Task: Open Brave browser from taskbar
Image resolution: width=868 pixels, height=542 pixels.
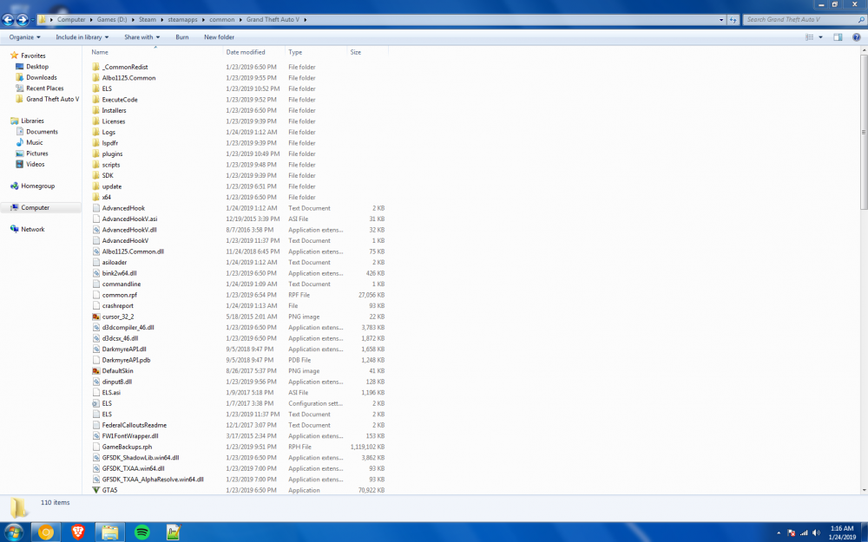Action: point(78,532)
